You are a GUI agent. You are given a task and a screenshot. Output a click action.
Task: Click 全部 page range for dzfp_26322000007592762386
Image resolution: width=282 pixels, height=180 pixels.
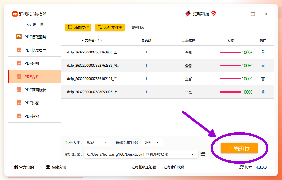point(189,66)
